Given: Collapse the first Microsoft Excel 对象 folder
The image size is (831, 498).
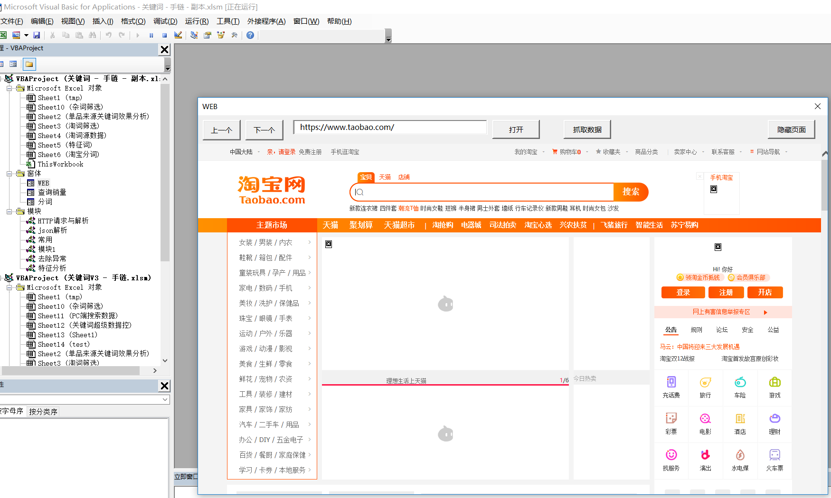Looking at the screenshot, I should (x=9, y=88).
